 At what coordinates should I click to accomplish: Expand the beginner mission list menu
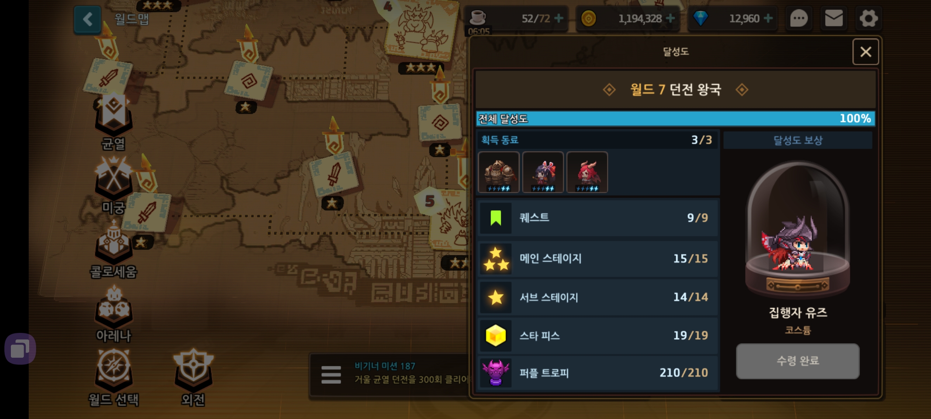(331, 375)
